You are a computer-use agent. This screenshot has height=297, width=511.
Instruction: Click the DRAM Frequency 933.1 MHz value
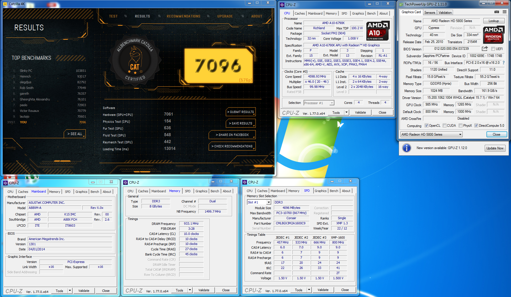point(191,223)
